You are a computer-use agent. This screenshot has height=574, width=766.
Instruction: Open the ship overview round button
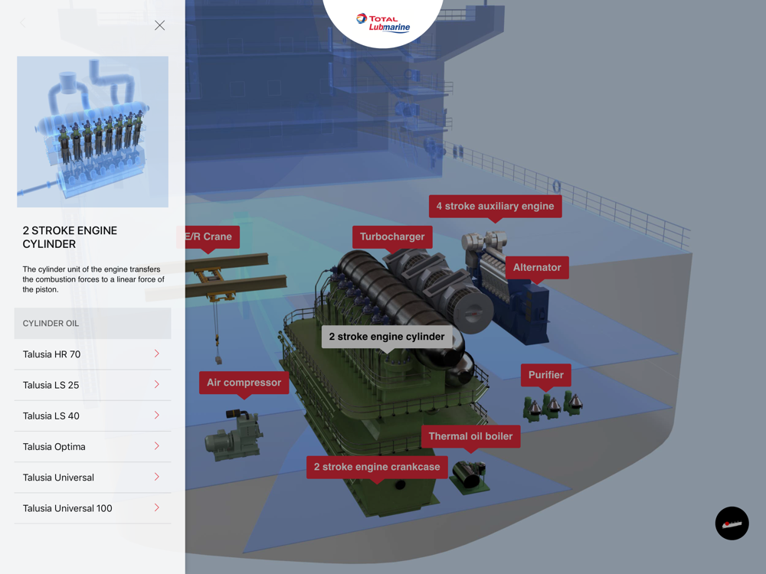coord(732,523)
